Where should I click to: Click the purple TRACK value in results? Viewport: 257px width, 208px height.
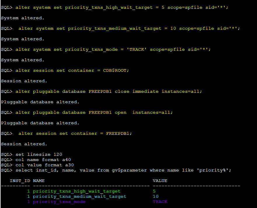coord(160,202)
